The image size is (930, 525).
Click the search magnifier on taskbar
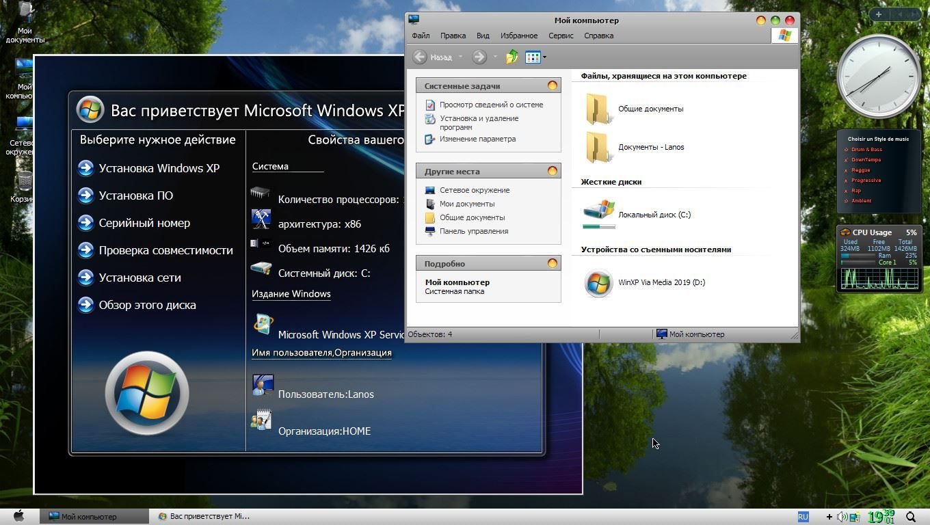(x=911, y=517)
